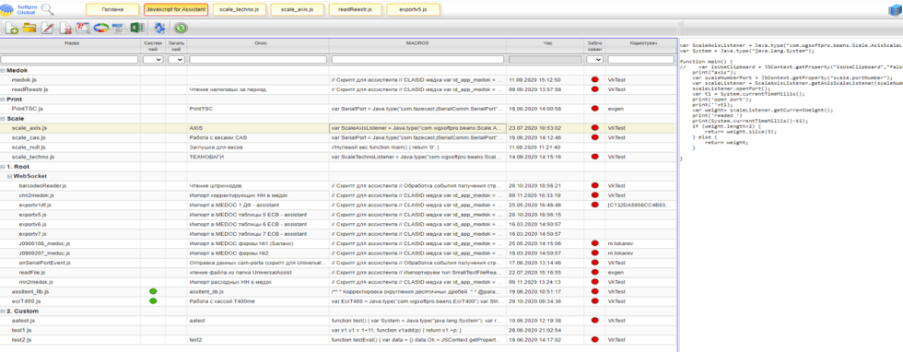Image resolution: width=903 pixels, height=352 pixels.
Task: Open the scale_techno.js tab
Action: pyautogui.click(x=239, y=9)
